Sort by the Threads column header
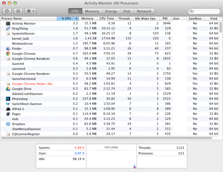 124,18
